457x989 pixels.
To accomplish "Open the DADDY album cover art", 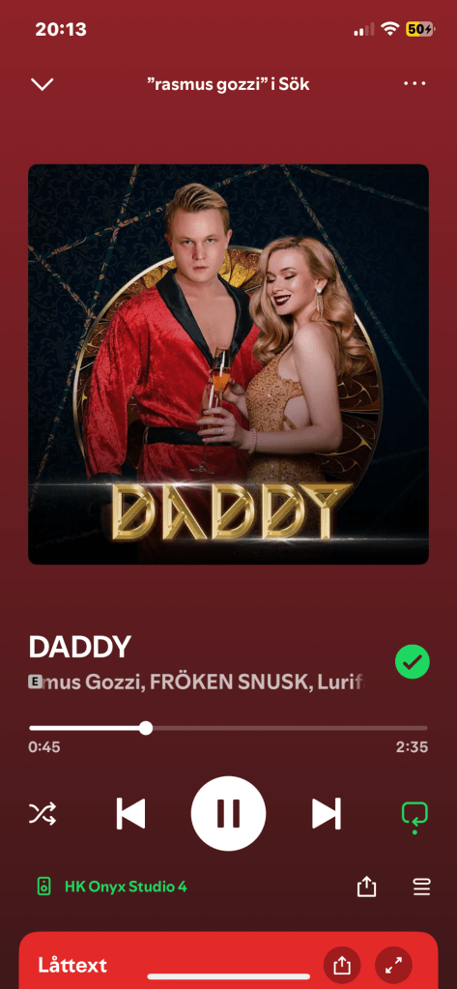I will click(228, 364).
